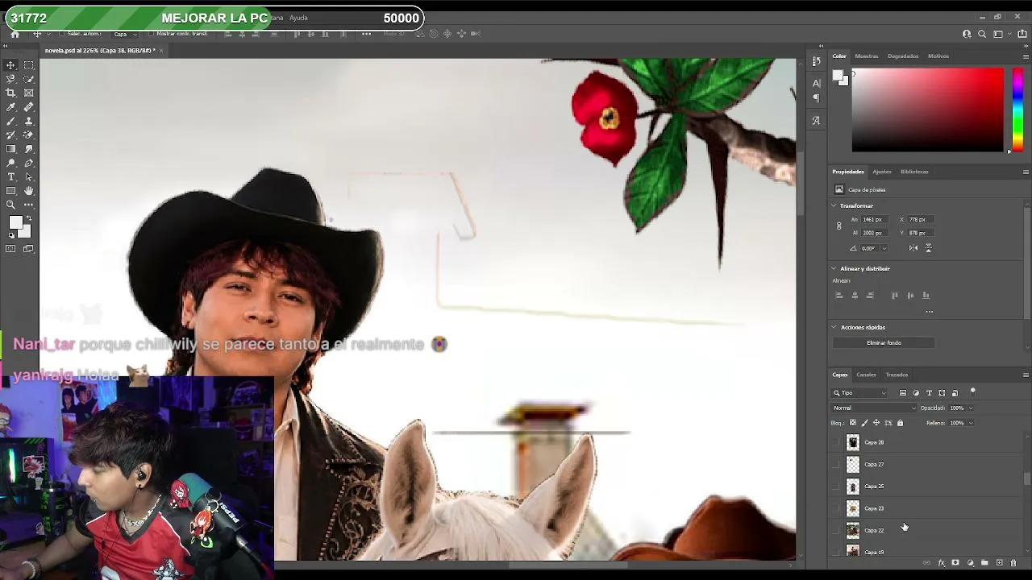Select the Eraser tool
The width and height of the screenshot is (1032, 580).
click(29, 135)
